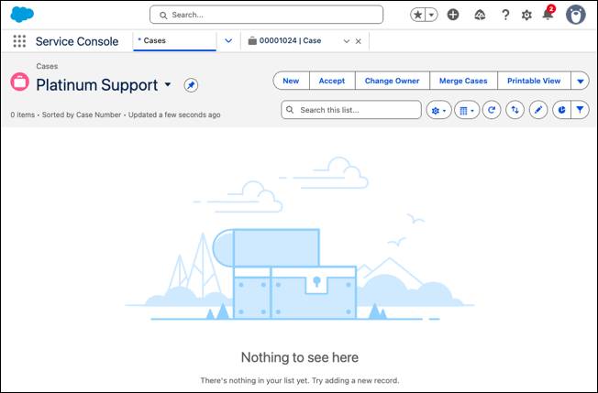
Task: Show more list actions dropdown arrow
Action: [580, 82]
